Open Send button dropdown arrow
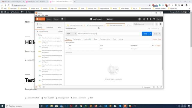The height and width of the screenshot is (108, 192). coord(150,34)
